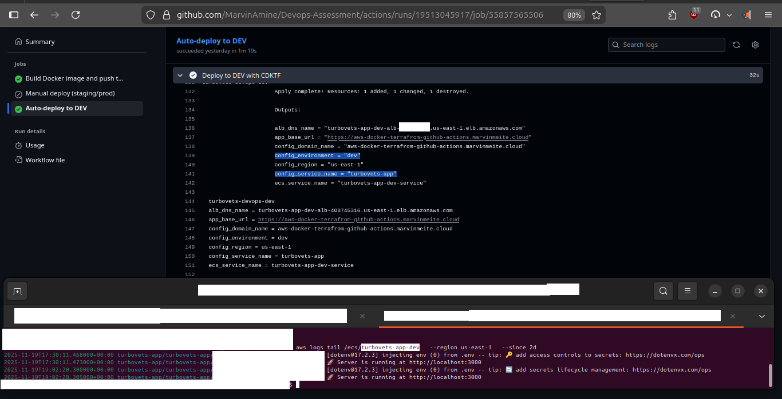The width and height of the screenshot is (782, 399).
Task: Click the re-run logs refresh icon
Action: coord(737,45)
